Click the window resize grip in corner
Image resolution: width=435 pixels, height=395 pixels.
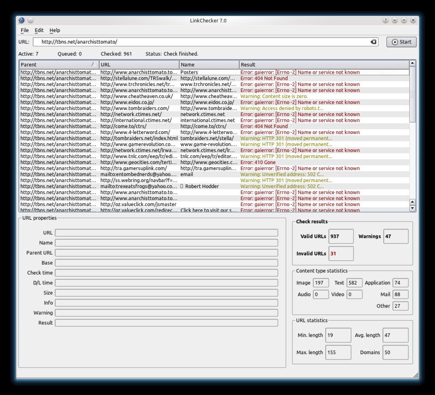click(416, 375)
